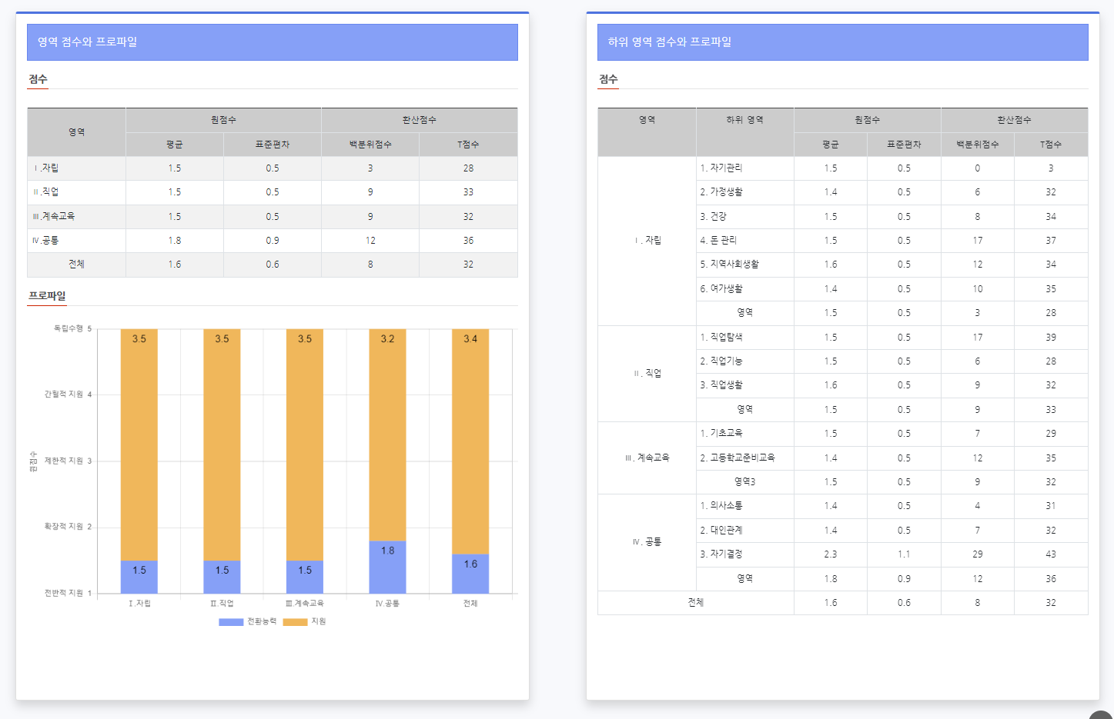Click the blue 전환능력 legend color box

(231, 621)
